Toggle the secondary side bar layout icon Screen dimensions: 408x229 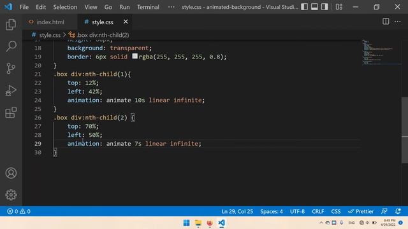pyautogui.click(x=324, y=7)
